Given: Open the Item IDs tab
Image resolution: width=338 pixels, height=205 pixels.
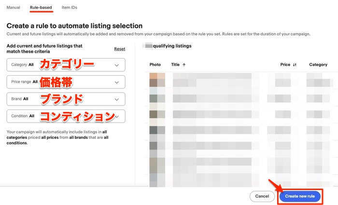Looking at the screenshot, I should pyautogui.click(x=69, y=8).
